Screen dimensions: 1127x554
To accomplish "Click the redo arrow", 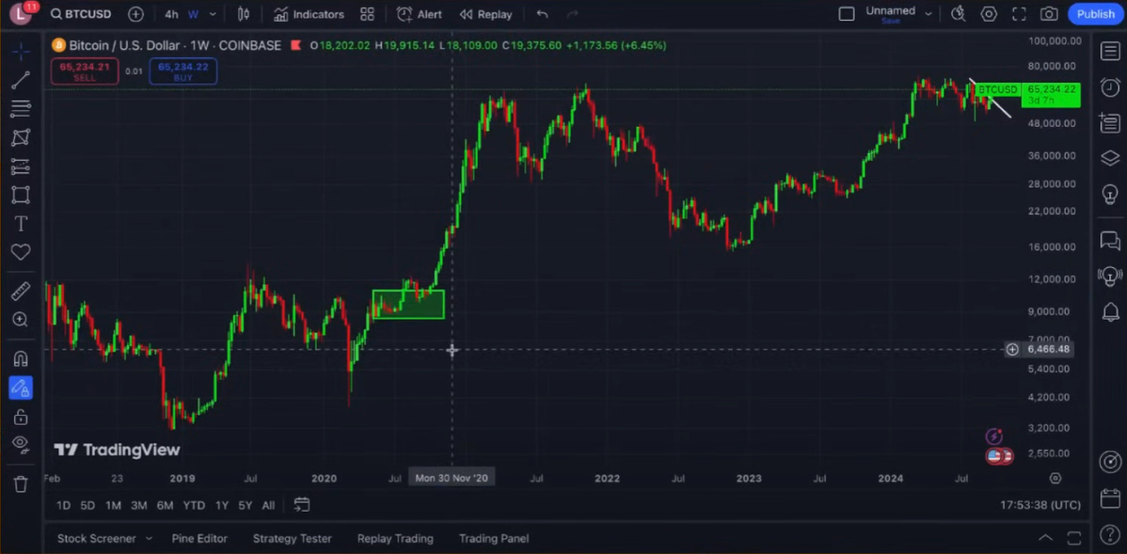I will [572, 14].
